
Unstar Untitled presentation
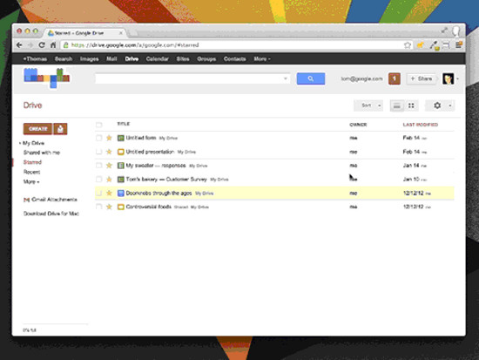(x=109, y=152)
